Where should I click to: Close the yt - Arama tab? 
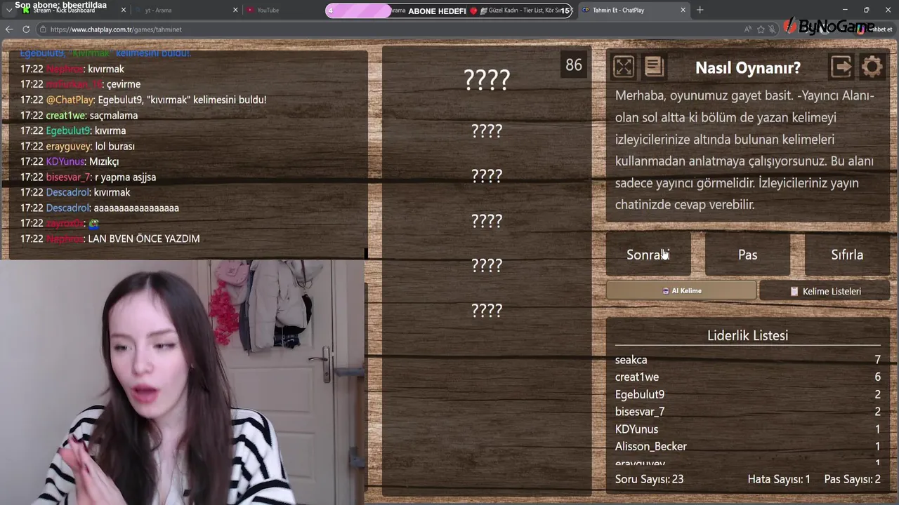point(235,10)
